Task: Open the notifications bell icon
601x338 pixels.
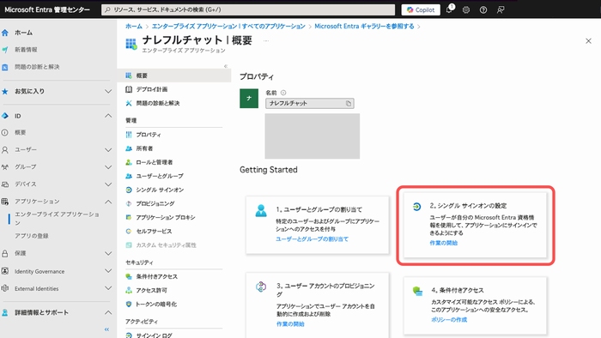Action: click(450, 9)
